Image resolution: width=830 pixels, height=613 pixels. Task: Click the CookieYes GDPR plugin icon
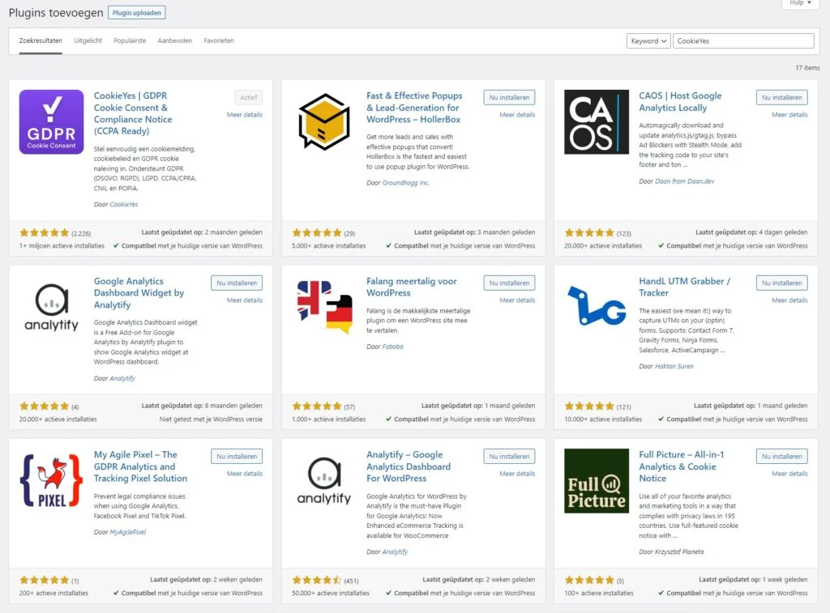click(x=51, y=121)
